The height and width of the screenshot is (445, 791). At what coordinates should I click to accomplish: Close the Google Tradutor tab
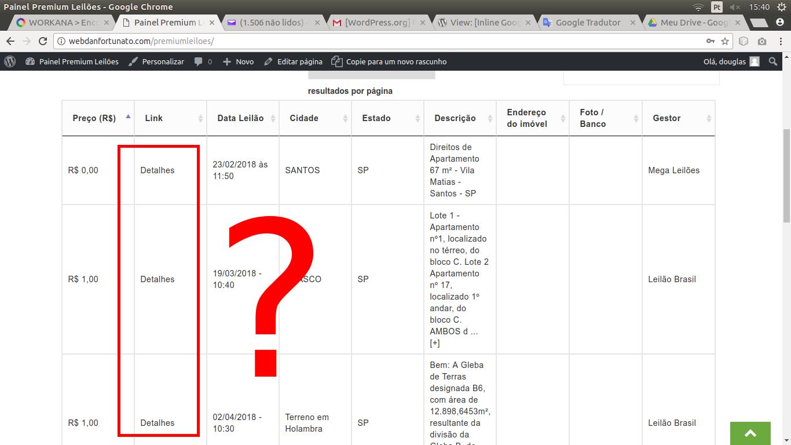click(633, 23)
